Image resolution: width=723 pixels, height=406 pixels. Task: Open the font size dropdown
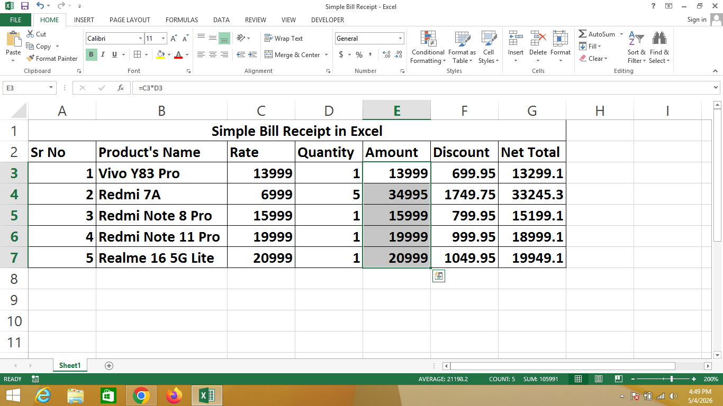point(164,39)
